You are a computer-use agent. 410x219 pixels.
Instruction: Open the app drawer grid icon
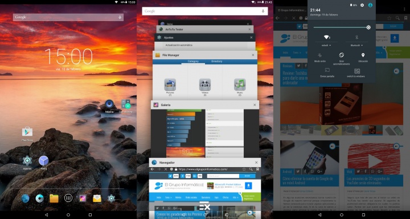(x=68, y=198)
